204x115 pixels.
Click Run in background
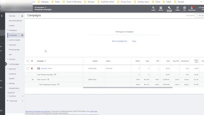(x=120, y=41)
